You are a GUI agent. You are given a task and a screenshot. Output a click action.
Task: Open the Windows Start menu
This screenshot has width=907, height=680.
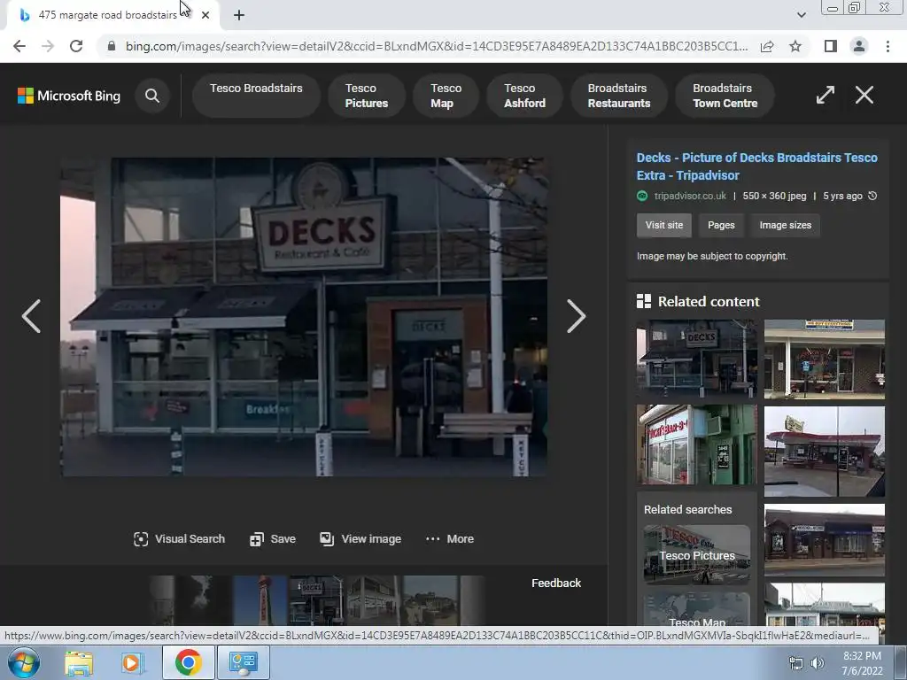pos(24,662)
